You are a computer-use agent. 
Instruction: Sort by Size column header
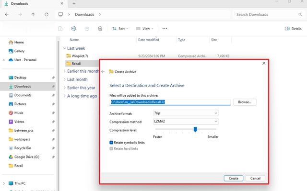point(214,40)
